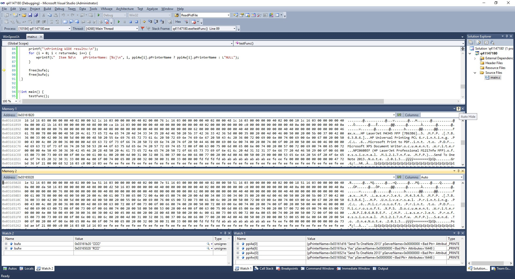Toggle Auto Hide pin on Watch 2 panel
515x279 pixels.
pyautogui.click(x=225, y=233)
